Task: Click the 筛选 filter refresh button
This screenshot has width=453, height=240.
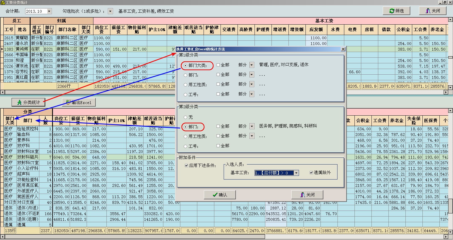Action: [x=396, y=11]
